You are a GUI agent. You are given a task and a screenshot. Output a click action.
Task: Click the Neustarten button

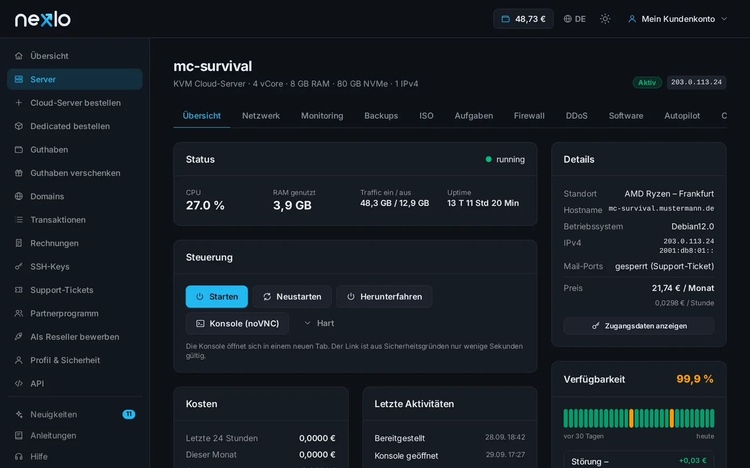(x=292, y=297)
